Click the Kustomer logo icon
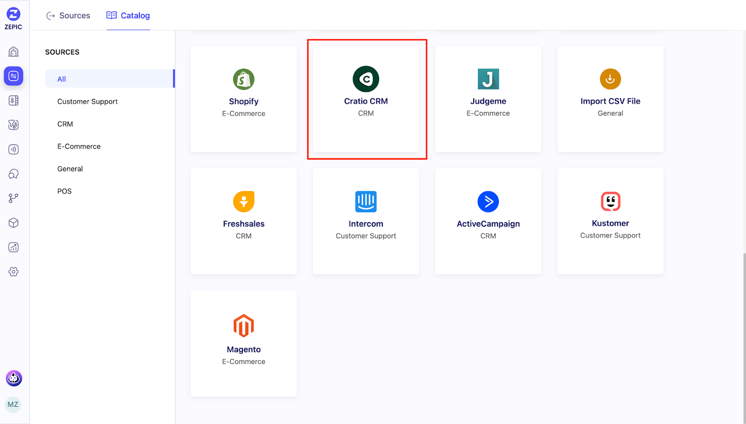The image size is (746, 424). 610,202
